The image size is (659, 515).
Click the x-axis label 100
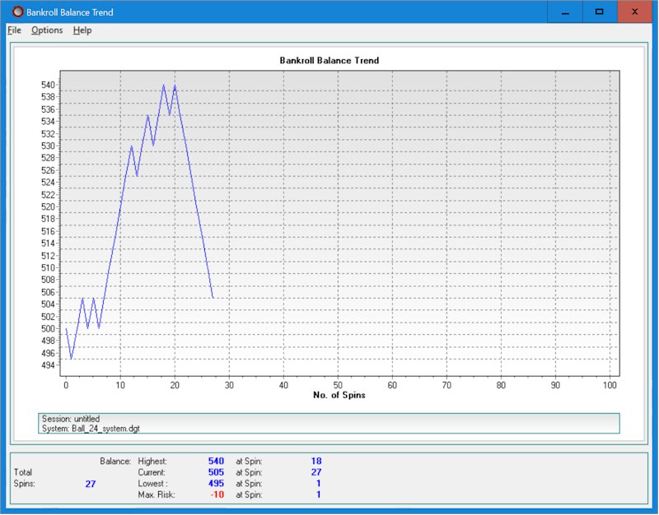pyautogui.click(x=610, y=385)
